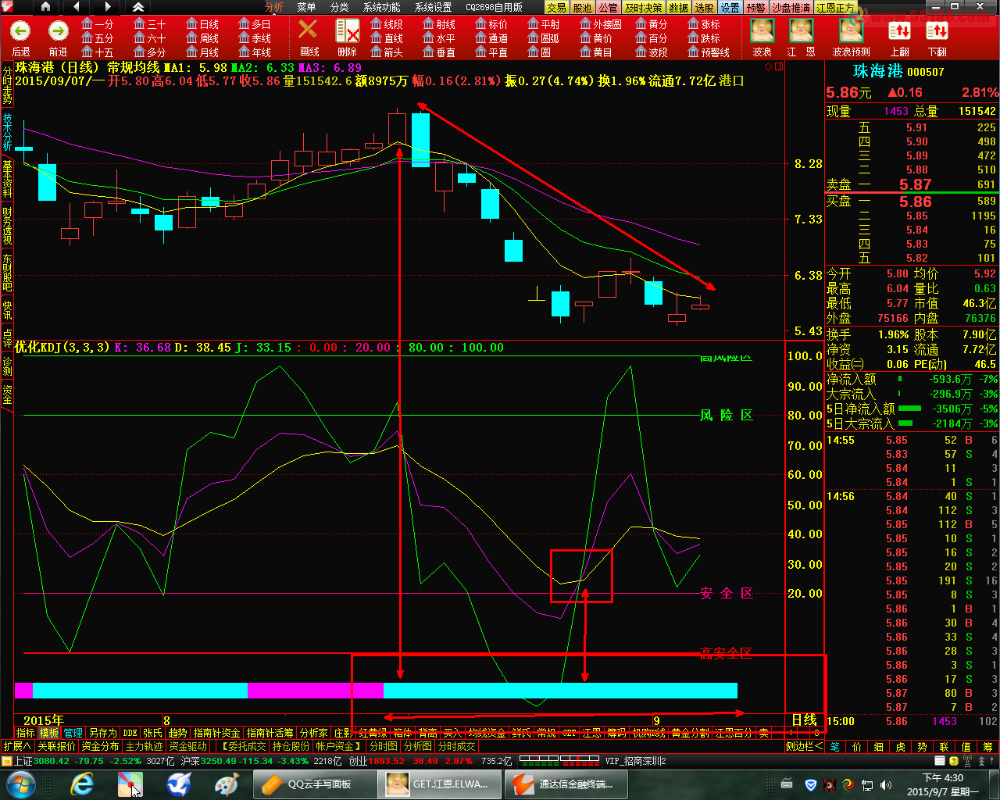Open the 东财股吧 sidebar tab
1000x800 pixels.
(x=7, y=273)
